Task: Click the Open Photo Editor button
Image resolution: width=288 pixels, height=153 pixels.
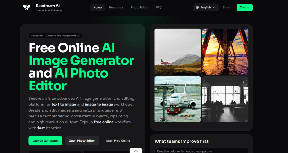Action: [82, 141]
